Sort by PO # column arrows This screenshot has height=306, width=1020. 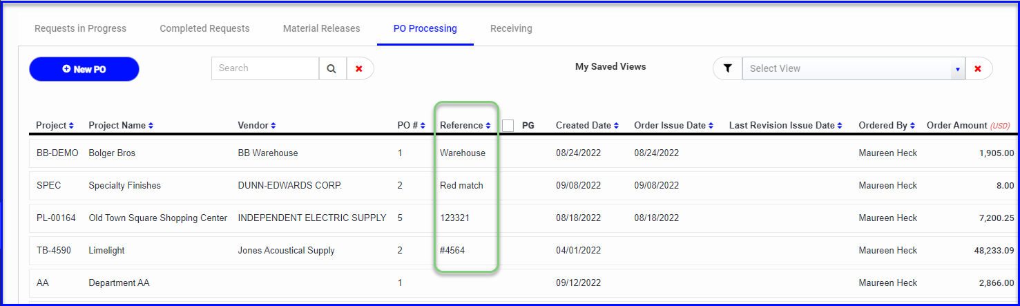pyautogui.click(x=423, y=126)
